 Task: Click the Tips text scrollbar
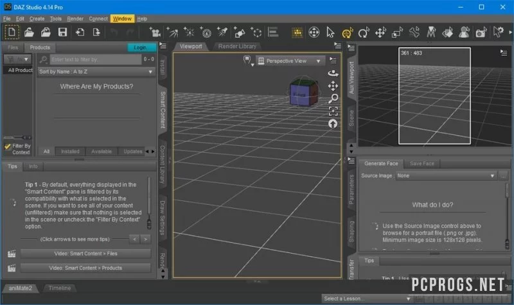(149, 203)
